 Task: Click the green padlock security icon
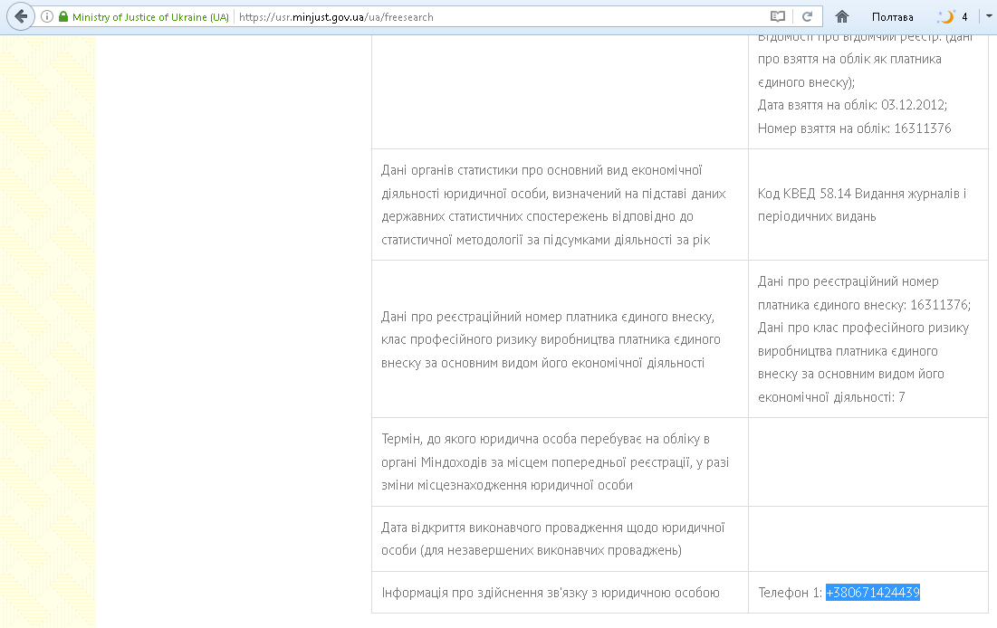click(x=62, y=17)
